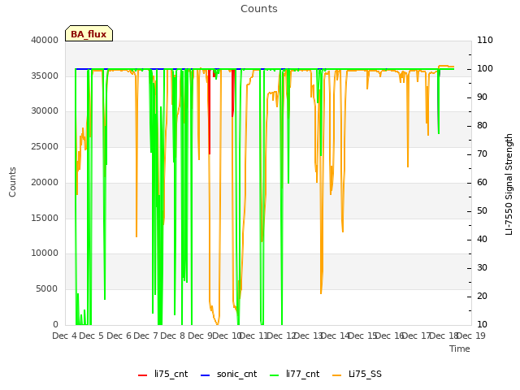Click the 60 tick on the right axis
520x390 pixels.
482,182
